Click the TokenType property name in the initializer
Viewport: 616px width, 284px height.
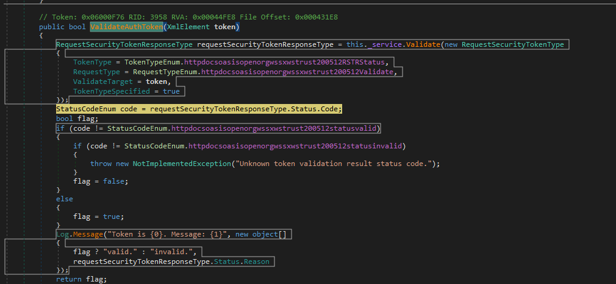pyautogui.click(x=92, y=62)
